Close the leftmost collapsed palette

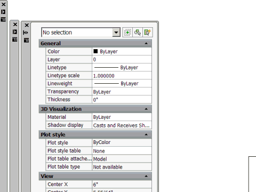[x=3, y=4]
